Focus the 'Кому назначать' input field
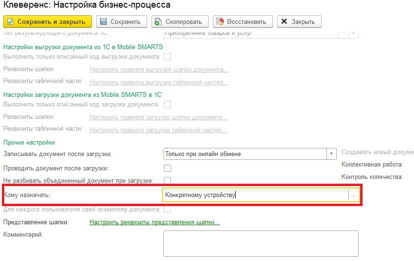 coord(255,195)
